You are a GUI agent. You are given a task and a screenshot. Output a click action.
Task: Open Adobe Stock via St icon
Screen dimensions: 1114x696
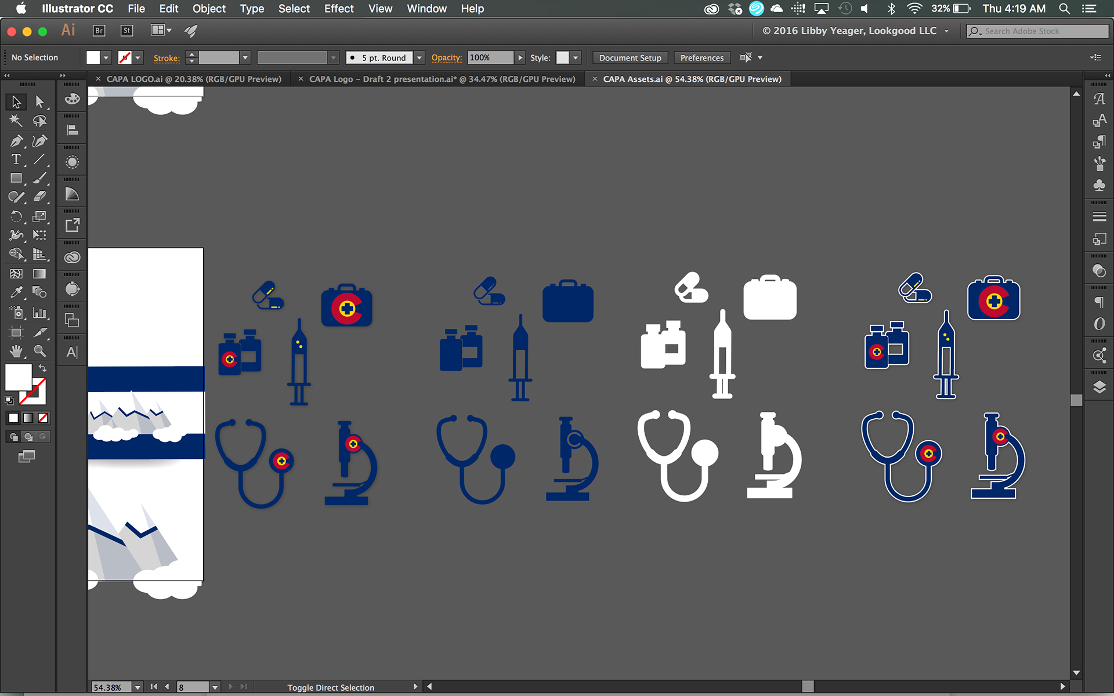[x=126, y=31]
